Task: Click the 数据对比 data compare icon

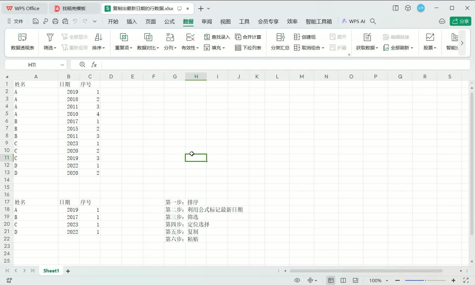Action: pos(148,42)
